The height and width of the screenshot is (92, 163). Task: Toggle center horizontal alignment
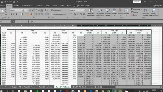[x=39, y=14]
